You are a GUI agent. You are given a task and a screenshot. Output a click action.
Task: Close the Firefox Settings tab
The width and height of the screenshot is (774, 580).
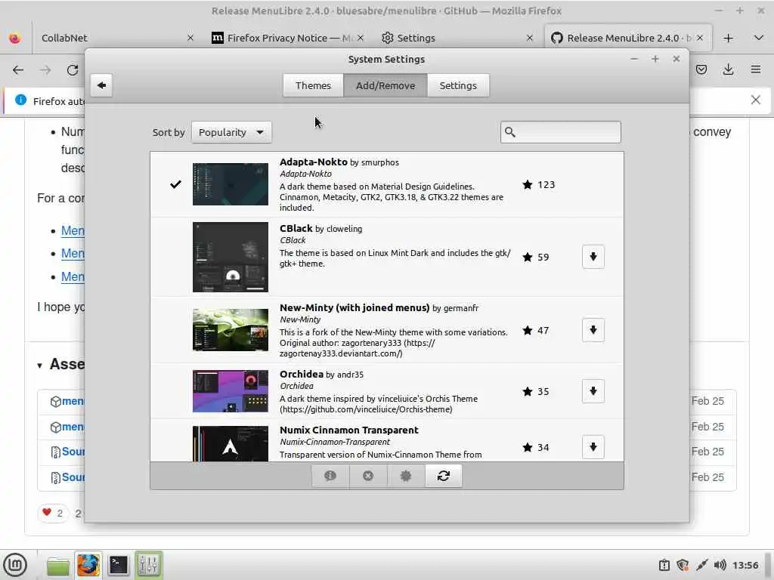tap(530, 38)
